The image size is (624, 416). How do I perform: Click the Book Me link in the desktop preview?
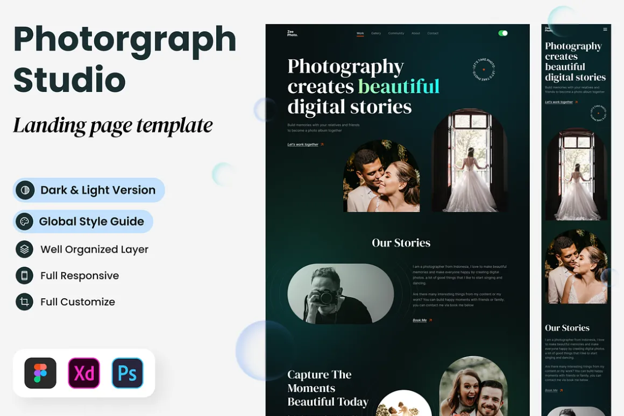[422, 320]
